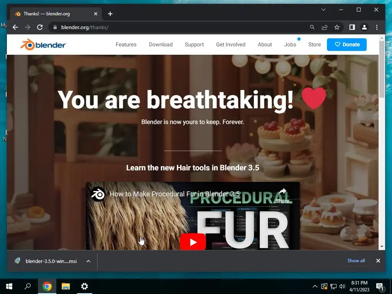Click scrollbar up arrow

[382, 38]
